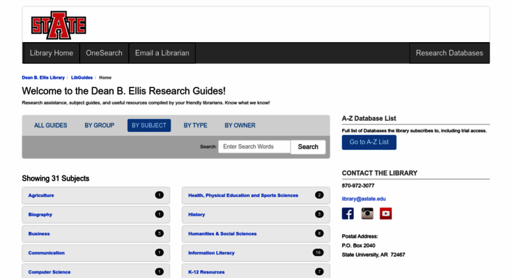Open Library Home in navigation bar
The image size is (512, 278).
coord(51,53)
